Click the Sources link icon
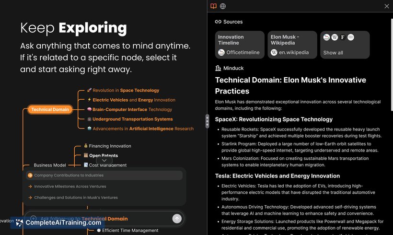 coord(218,22)
